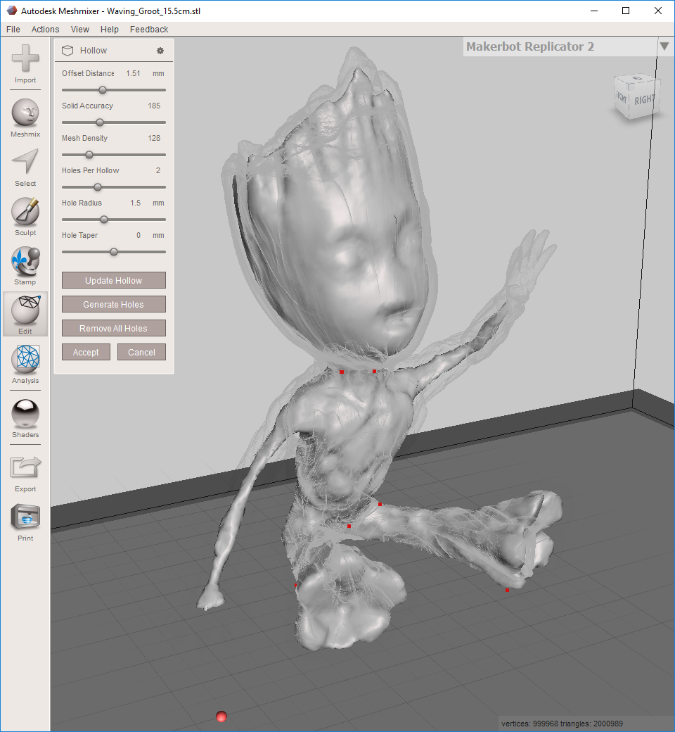Open the Edit tools menu

tap(25, 314)
